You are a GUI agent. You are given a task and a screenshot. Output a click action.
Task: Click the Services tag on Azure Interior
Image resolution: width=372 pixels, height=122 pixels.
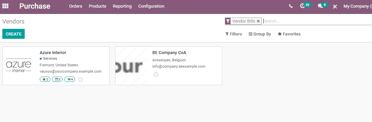point(48,59)
